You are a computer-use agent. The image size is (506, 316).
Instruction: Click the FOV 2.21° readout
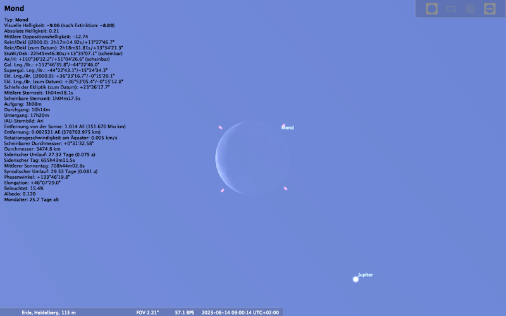147,312
